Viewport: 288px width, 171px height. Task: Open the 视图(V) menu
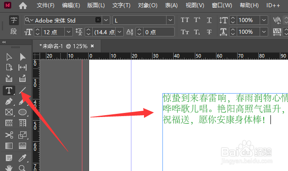pos(195,5)
